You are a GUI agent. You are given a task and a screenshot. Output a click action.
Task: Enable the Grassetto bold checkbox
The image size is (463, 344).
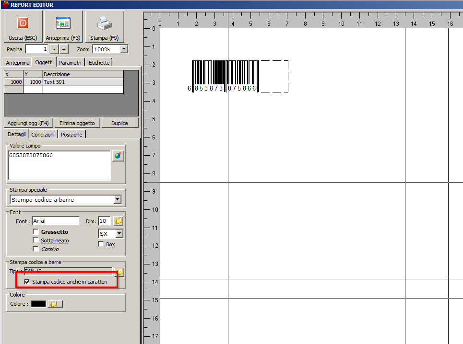coord(36,232)
